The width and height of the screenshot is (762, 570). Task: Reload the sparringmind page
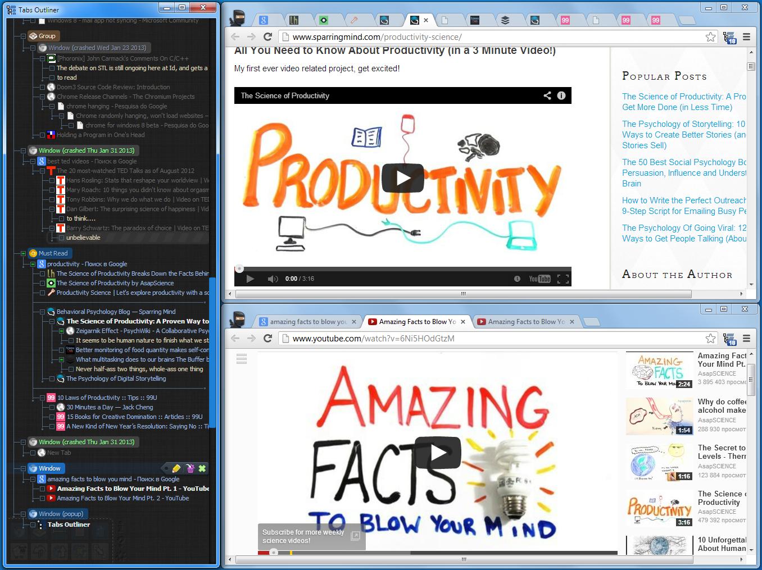click(x=268, y=37)
